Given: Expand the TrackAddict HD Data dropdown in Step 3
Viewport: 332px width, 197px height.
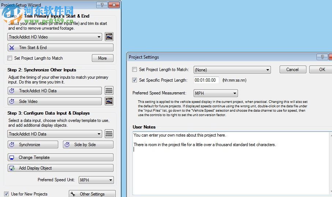Looking at the screenshot, I should tap(55, 134).
